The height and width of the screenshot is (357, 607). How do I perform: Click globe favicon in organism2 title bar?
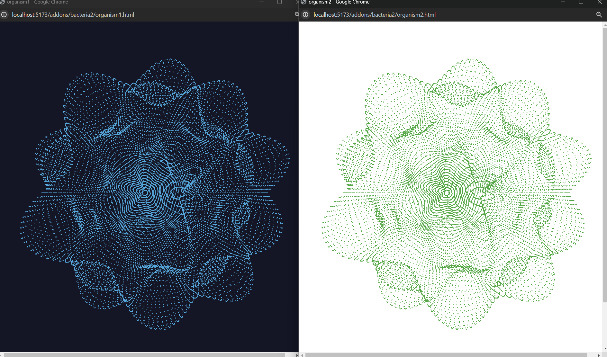(303, 2)
